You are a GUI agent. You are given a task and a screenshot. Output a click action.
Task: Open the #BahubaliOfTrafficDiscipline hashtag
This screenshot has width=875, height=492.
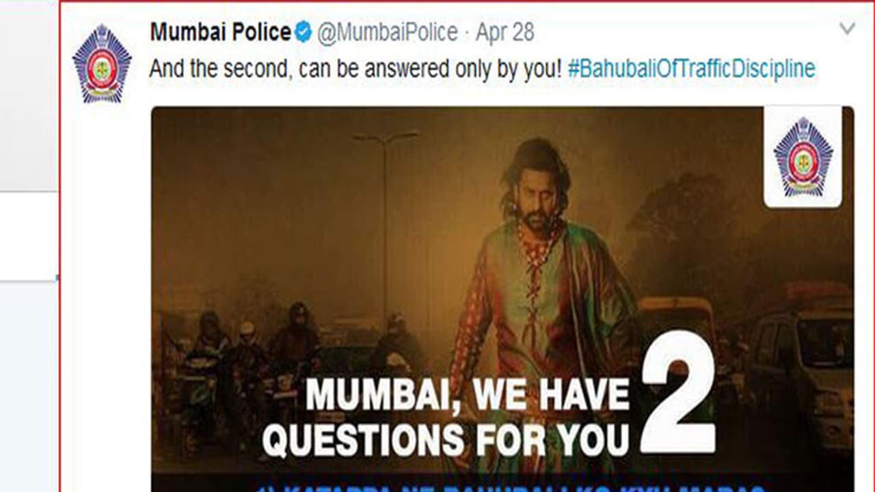pos(691,69)
